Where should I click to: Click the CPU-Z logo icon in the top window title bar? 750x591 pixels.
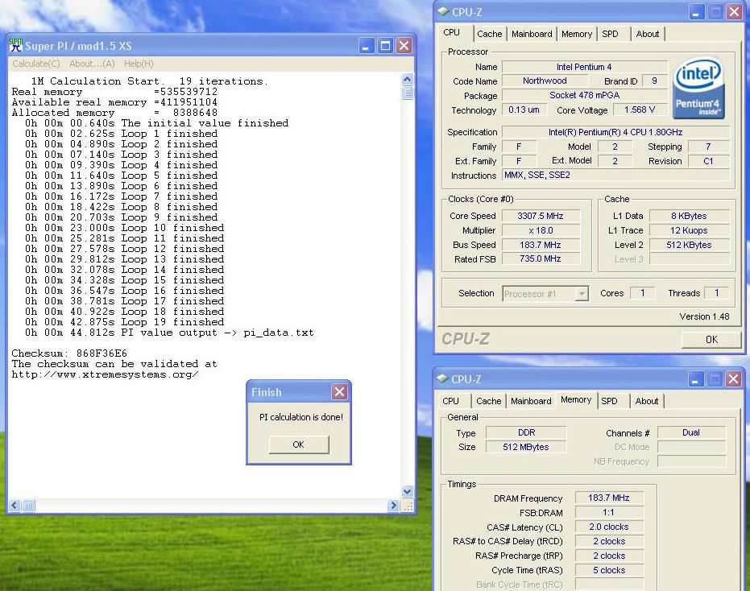443,11
